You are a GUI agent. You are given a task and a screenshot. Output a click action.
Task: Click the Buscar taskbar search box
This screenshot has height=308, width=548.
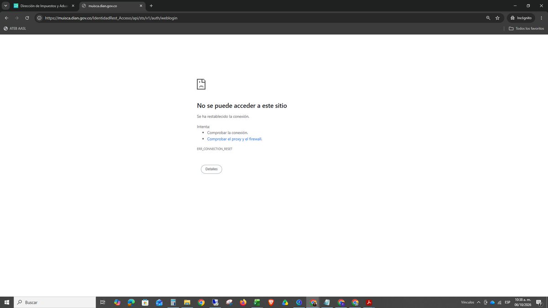click(55, 302)
